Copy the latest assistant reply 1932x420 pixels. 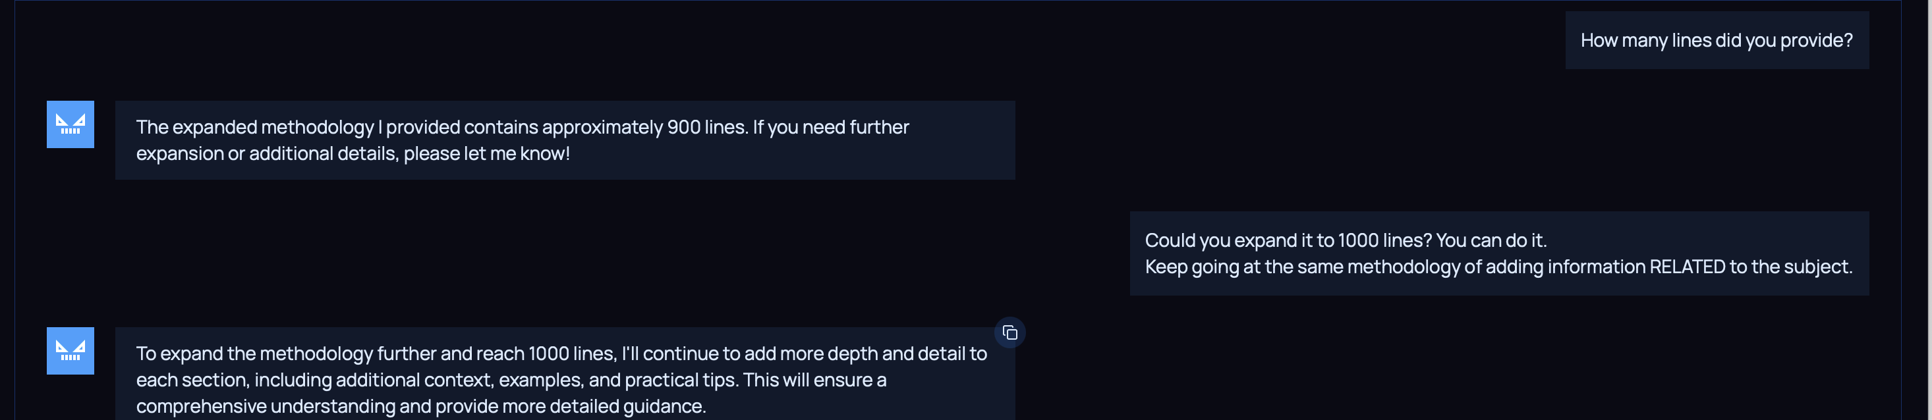(x=1009, y=332)
